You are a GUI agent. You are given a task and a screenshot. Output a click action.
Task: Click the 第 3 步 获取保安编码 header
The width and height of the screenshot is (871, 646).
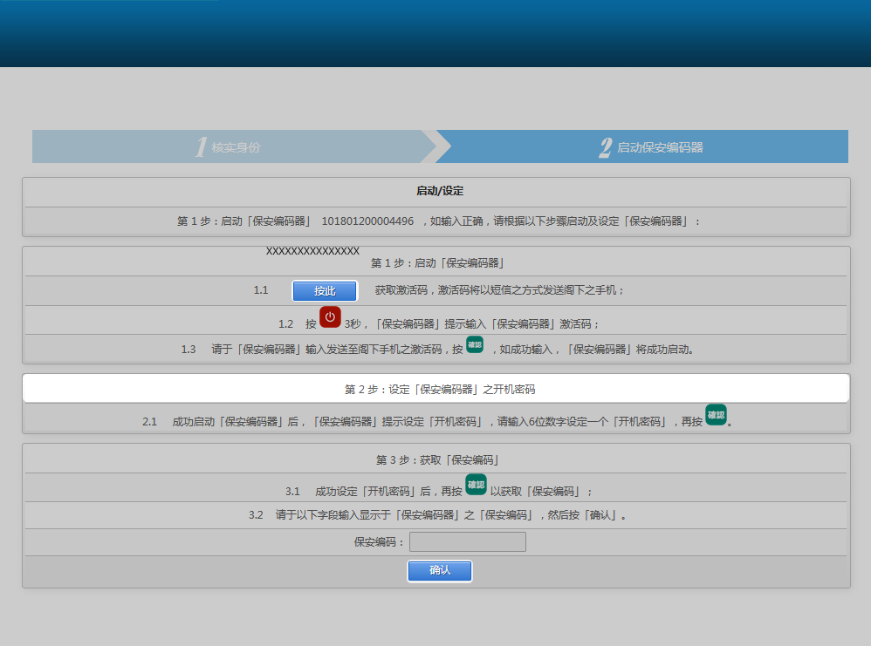point(436,459)
